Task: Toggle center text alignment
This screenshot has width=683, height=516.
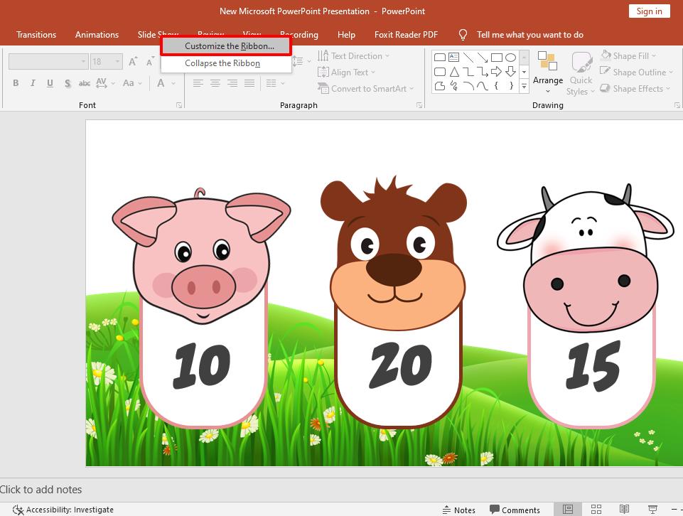Action: [x=215, y=83]
